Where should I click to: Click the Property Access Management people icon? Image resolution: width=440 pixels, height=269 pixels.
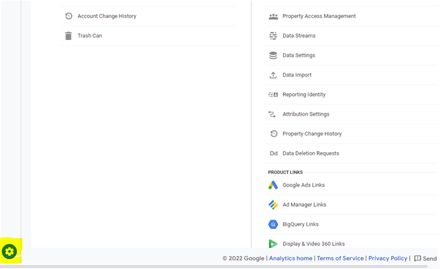click(x=273, y=16)
